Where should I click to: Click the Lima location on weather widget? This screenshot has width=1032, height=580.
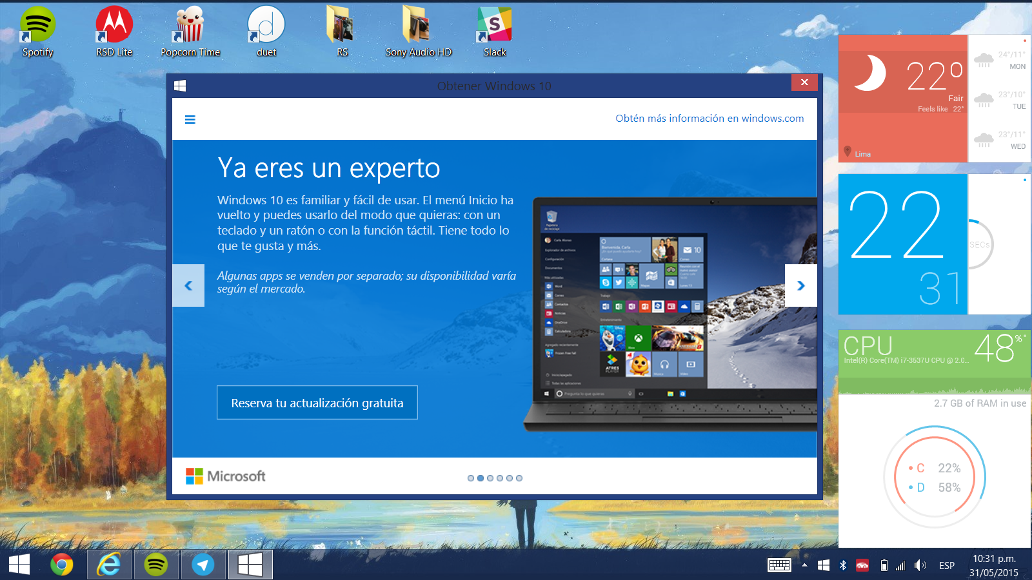click(858, 153)
